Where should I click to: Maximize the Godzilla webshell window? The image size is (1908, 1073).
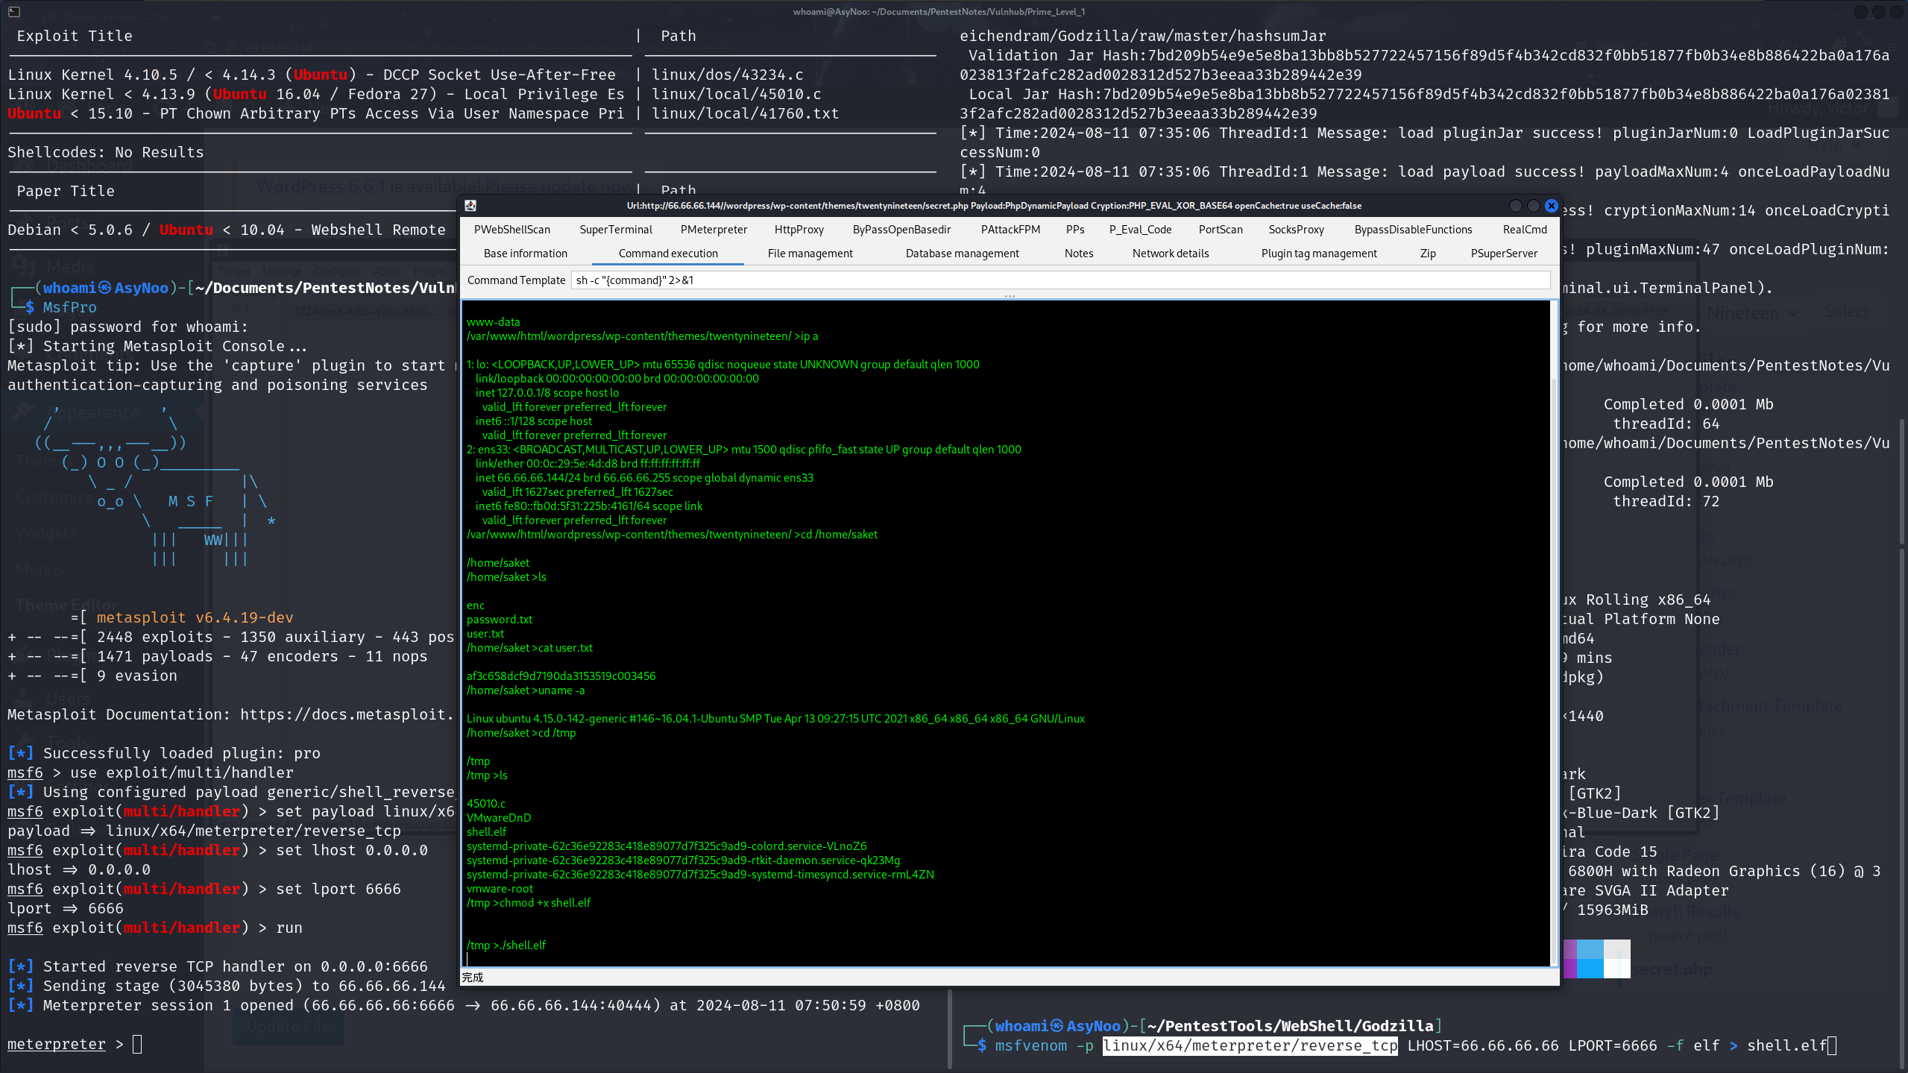point(1533,206)
